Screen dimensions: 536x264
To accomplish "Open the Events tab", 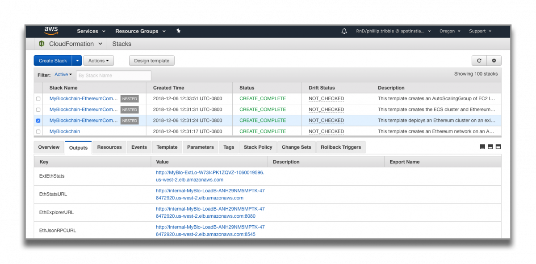I will tap(139, 147).
